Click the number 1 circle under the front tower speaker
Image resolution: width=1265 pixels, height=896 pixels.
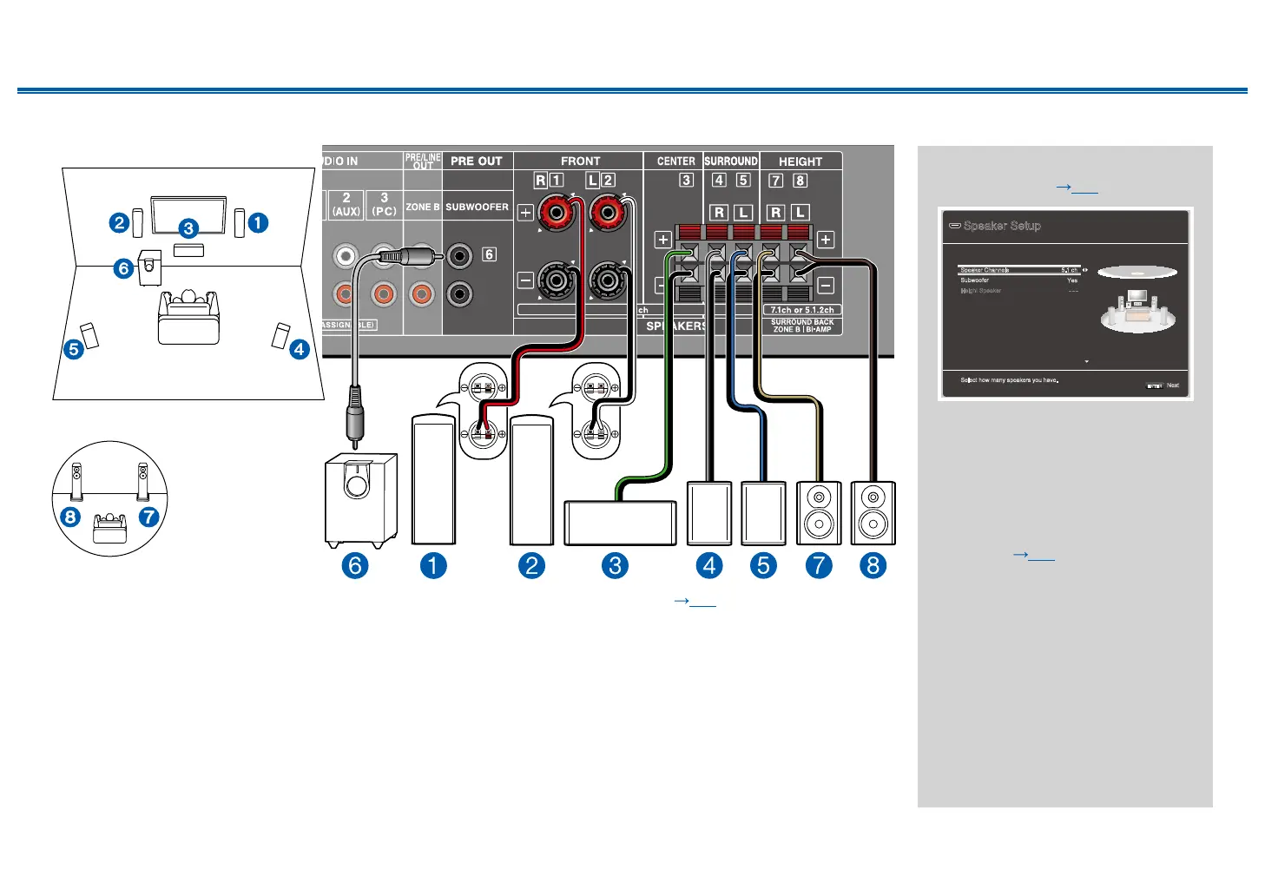pos(433,566)
